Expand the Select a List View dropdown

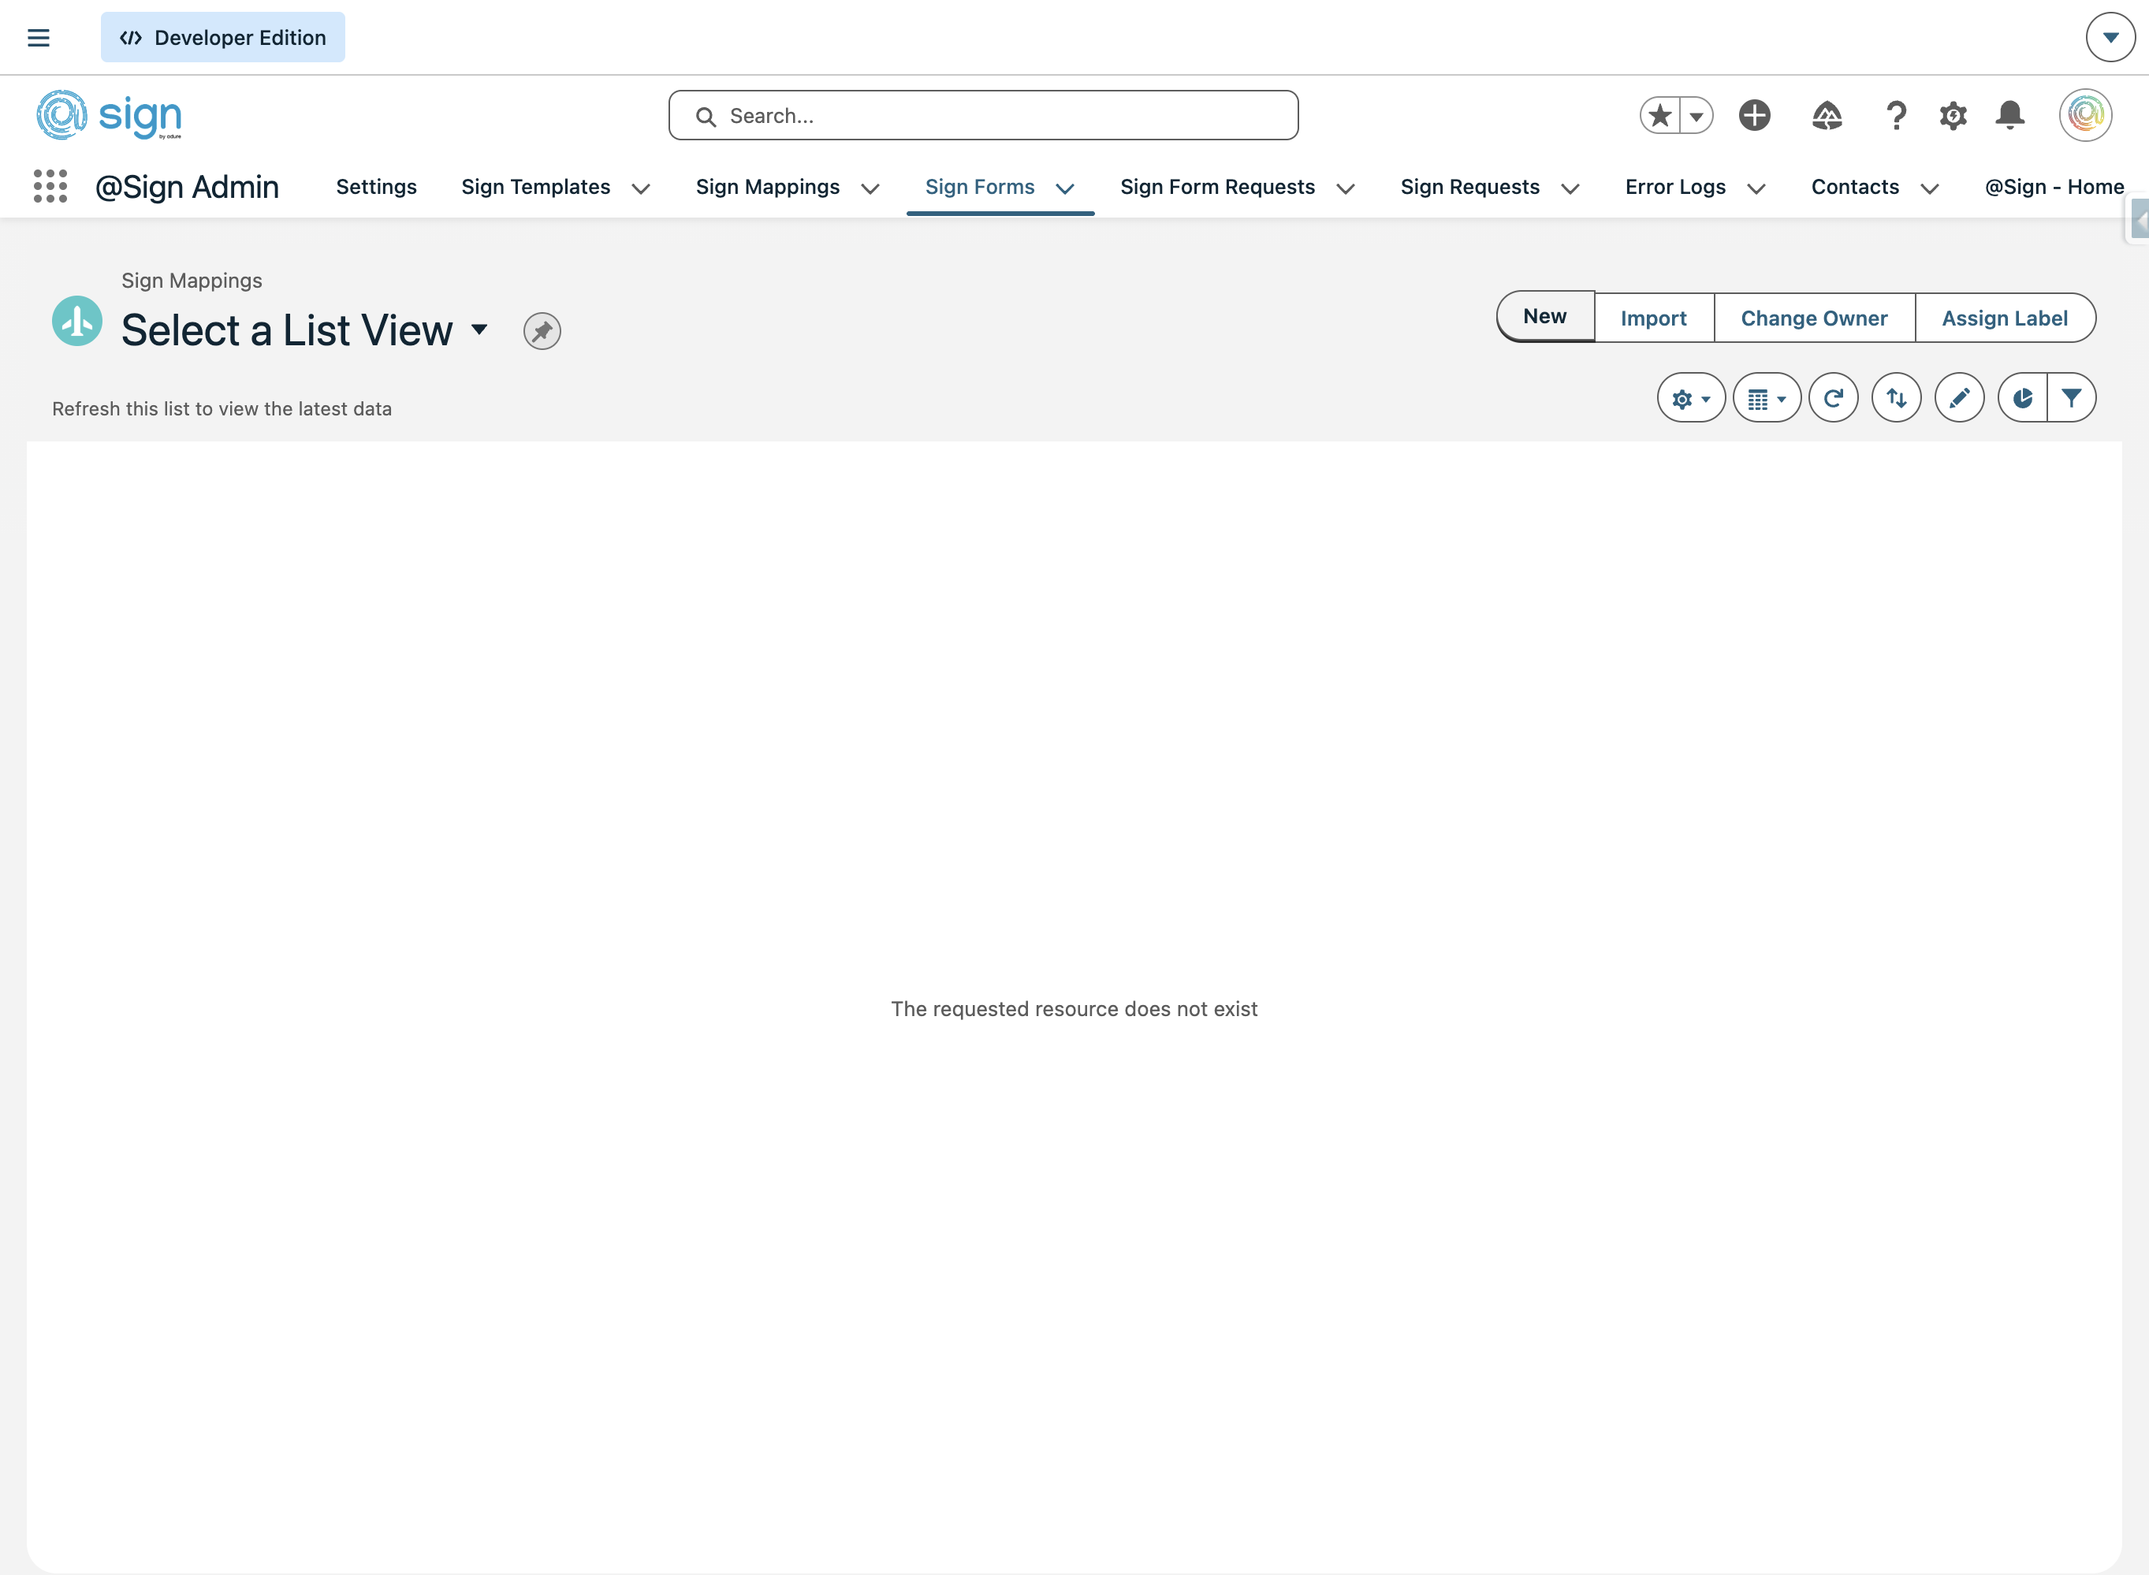coord(479,330)
